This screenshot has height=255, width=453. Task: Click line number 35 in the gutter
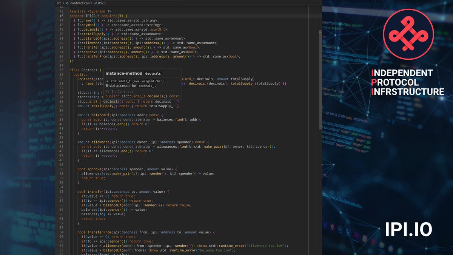pyautogui.click(x=61, y=101)
